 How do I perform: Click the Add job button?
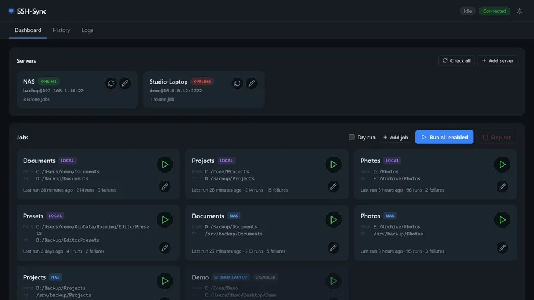pos(395,137)
